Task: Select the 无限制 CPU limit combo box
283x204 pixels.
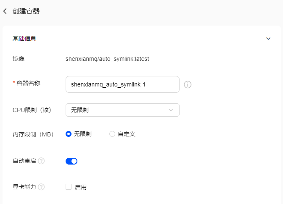Action: [122, 110]
